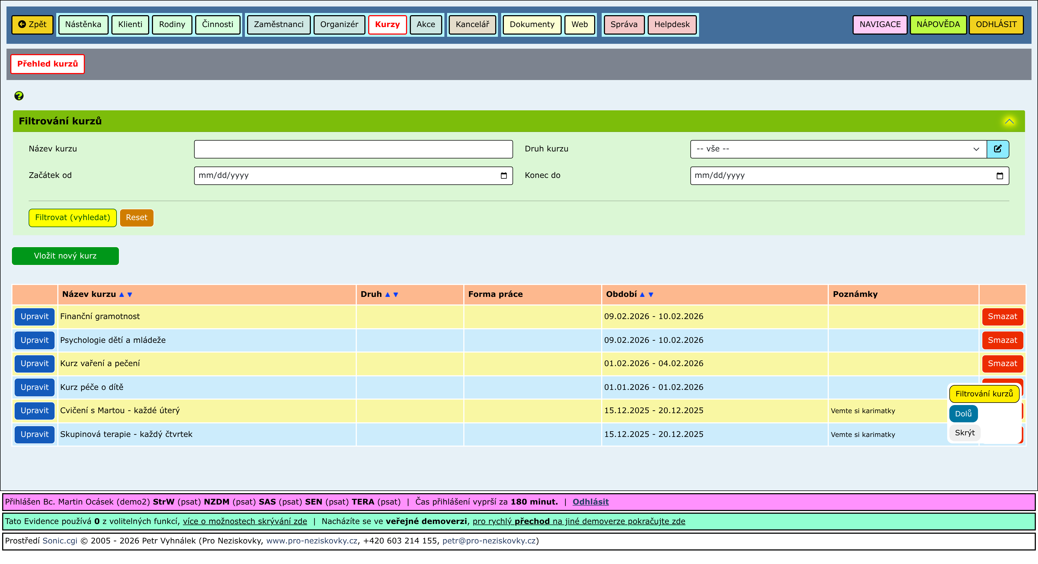The image size is (1038, 564).
Task: Sort Období column ascending arrow
Action: click(x=642, y=295)
